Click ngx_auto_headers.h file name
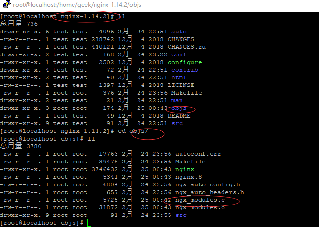This screenshot has height=227, width=319. pyautogui.click(x=210, y=193)
